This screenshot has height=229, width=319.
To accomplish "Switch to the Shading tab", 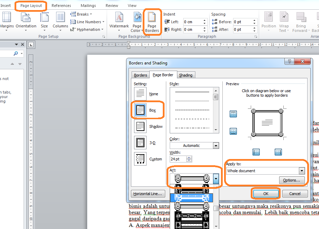I will (x=186, y=75).
